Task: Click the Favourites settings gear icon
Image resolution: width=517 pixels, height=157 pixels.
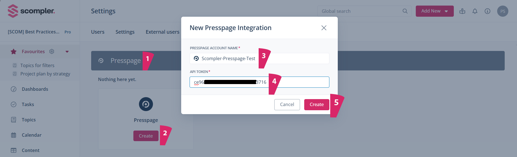Action: [x=52, y=51]
